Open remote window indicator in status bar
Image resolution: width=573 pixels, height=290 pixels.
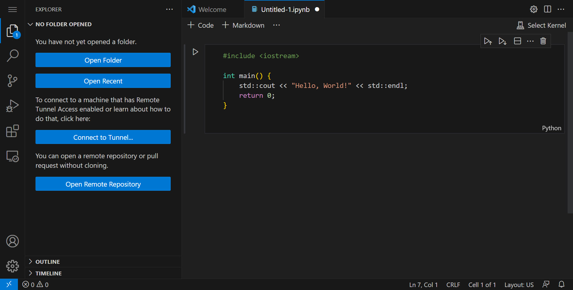tap(9, 284)
